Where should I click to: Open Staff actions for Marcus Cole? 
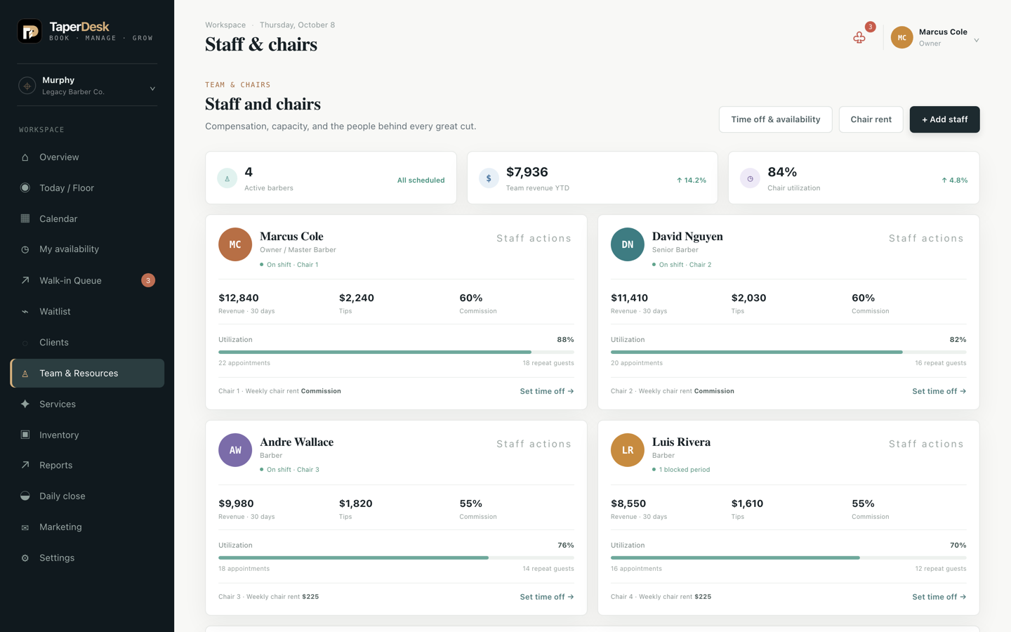[x=534, y=238]
